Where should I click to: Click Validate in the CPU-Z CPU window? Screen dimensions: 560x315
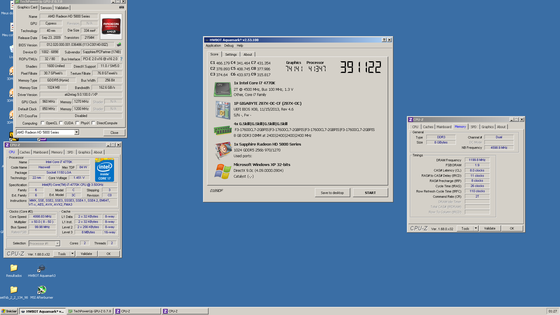point(86,254)
